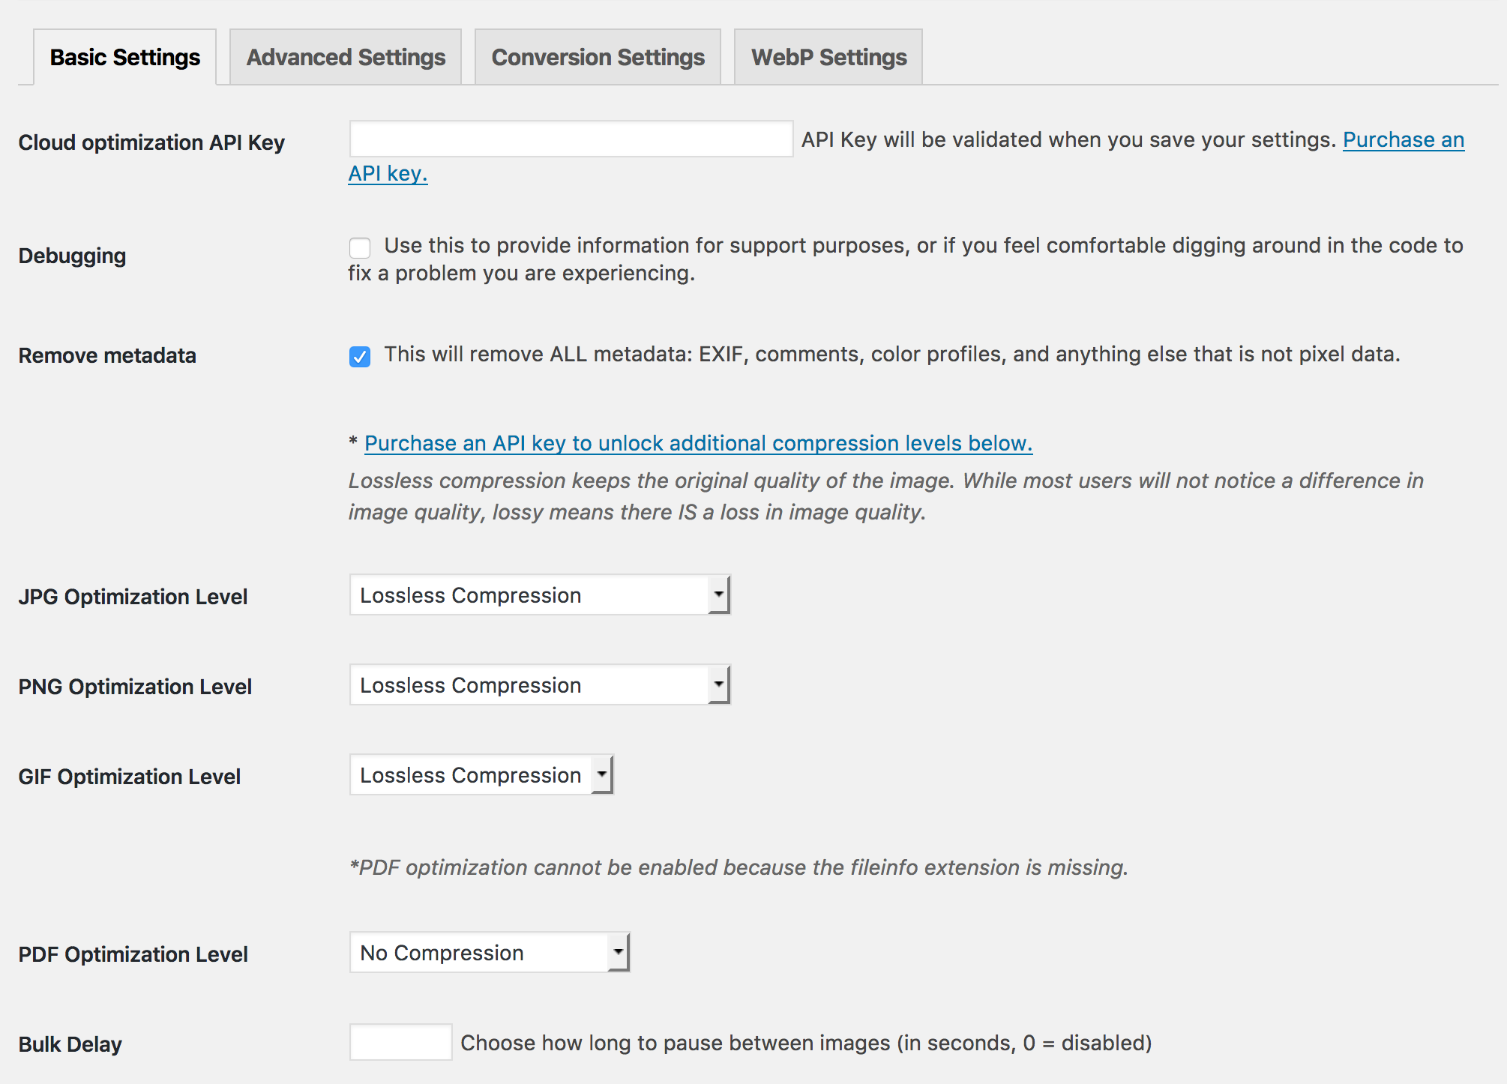Click the PNG dropdown arrow icon
The height and width of the screenshot is (1084, 1507).
coord(719,685)
